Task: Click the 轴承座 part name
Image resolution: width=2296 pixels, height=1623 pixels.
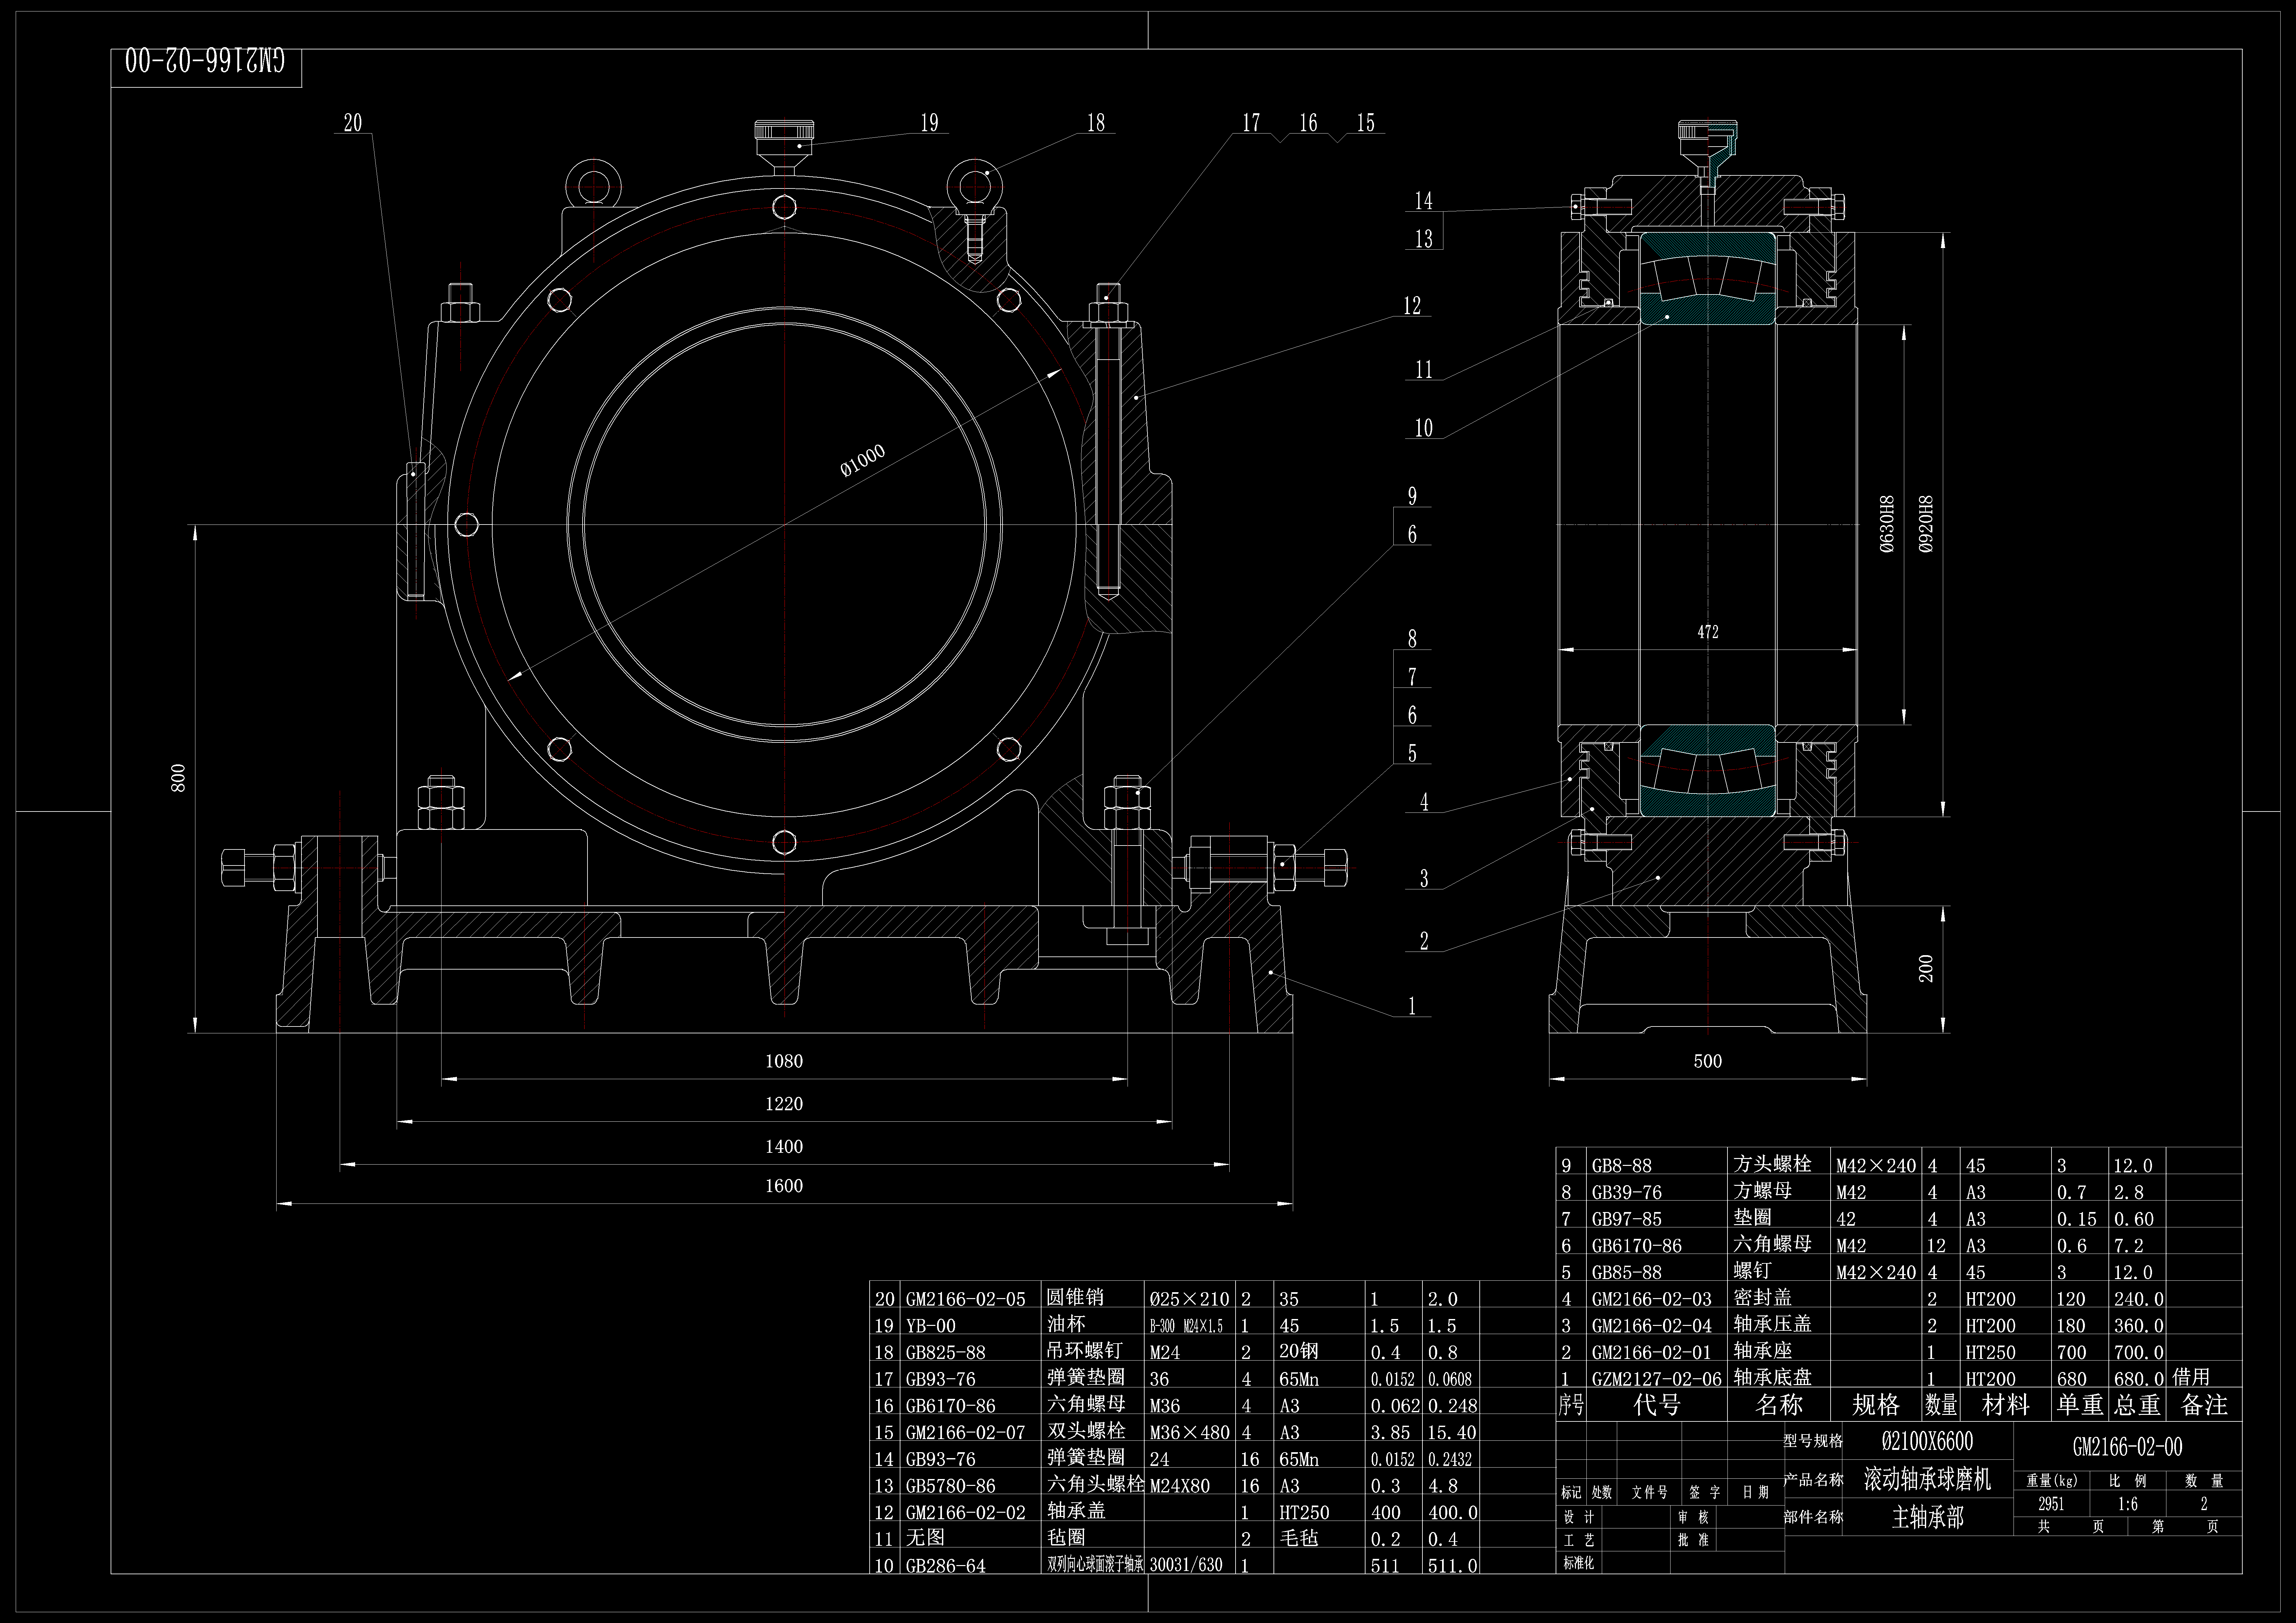Action: pyautogui.click(x=1762, y=1350)
